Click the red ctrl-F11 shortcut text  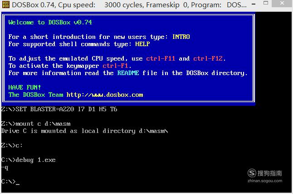161,58
